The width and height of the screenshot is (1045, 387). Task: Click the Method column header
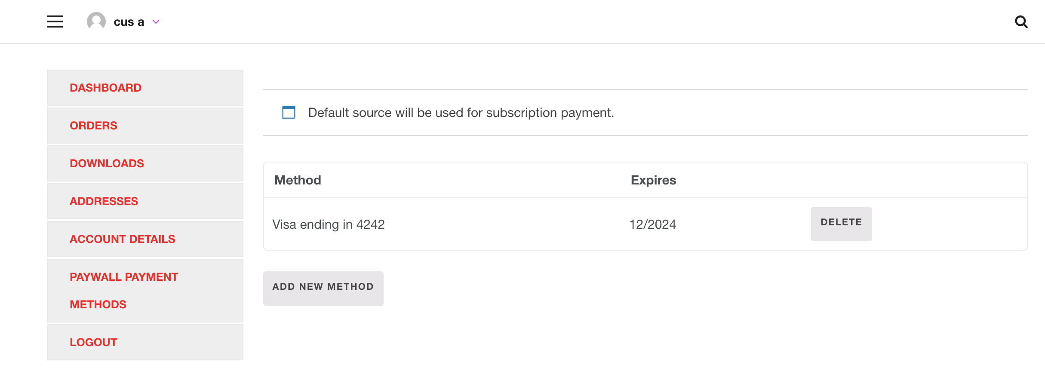pos(298,180)
